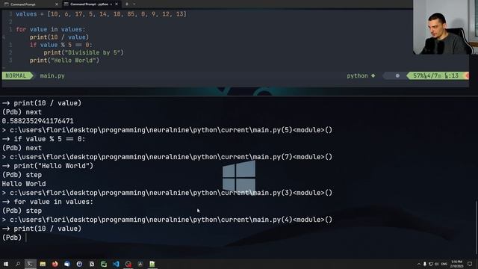Click the main.py(7) path line in terminal
Screen dimensions: 478x269
pos(167,157)
